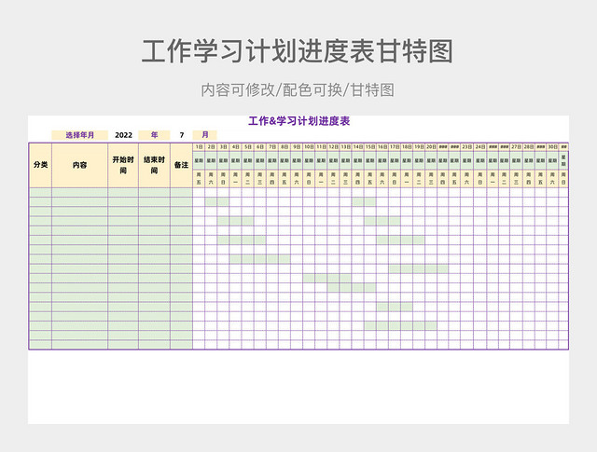
Task: Click the 备注 column header
Action: coord(181,165)
